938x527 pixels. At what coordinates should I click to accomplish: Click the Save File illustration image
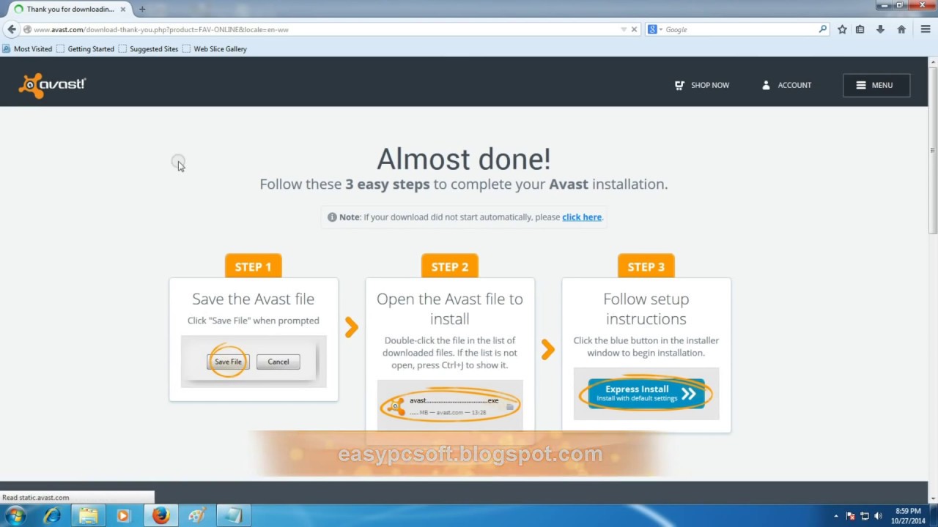(254, 362)
